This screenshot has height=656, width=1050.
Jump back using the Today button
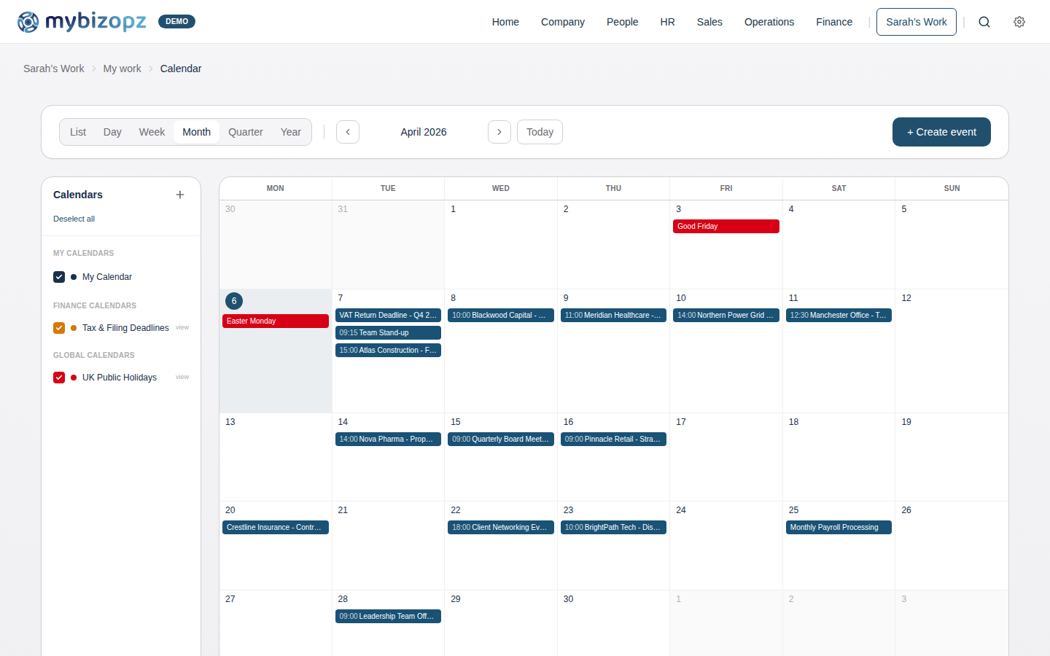point(540,132)
